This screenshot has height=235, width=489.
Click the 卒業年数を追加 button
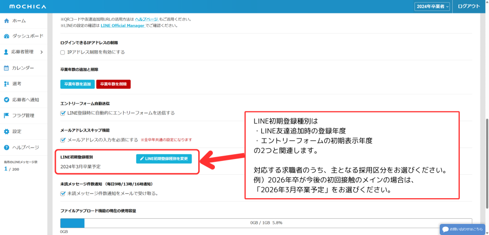click(77, 84)
